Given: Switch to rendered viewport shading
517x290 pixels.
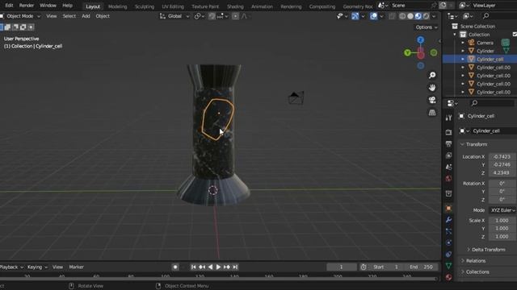Looking at the screenshot, I should pyautogui.click(x=426, y=16).
